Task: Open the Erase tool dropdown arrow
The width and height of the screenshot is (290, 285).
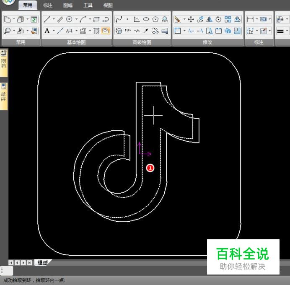Action: coord(184,19)
